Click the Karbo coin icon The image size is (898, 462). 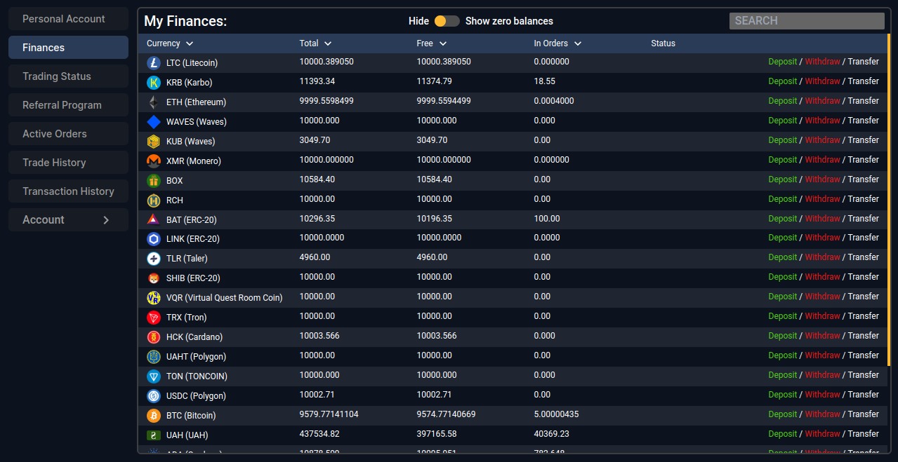(154, 83)
